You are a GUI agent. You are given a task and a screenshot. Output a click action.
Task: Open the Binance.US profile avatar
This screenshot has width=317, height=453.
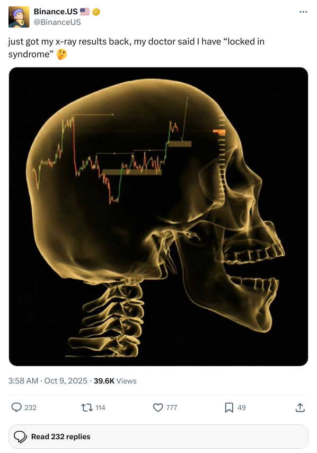click(x=19, y=17)
